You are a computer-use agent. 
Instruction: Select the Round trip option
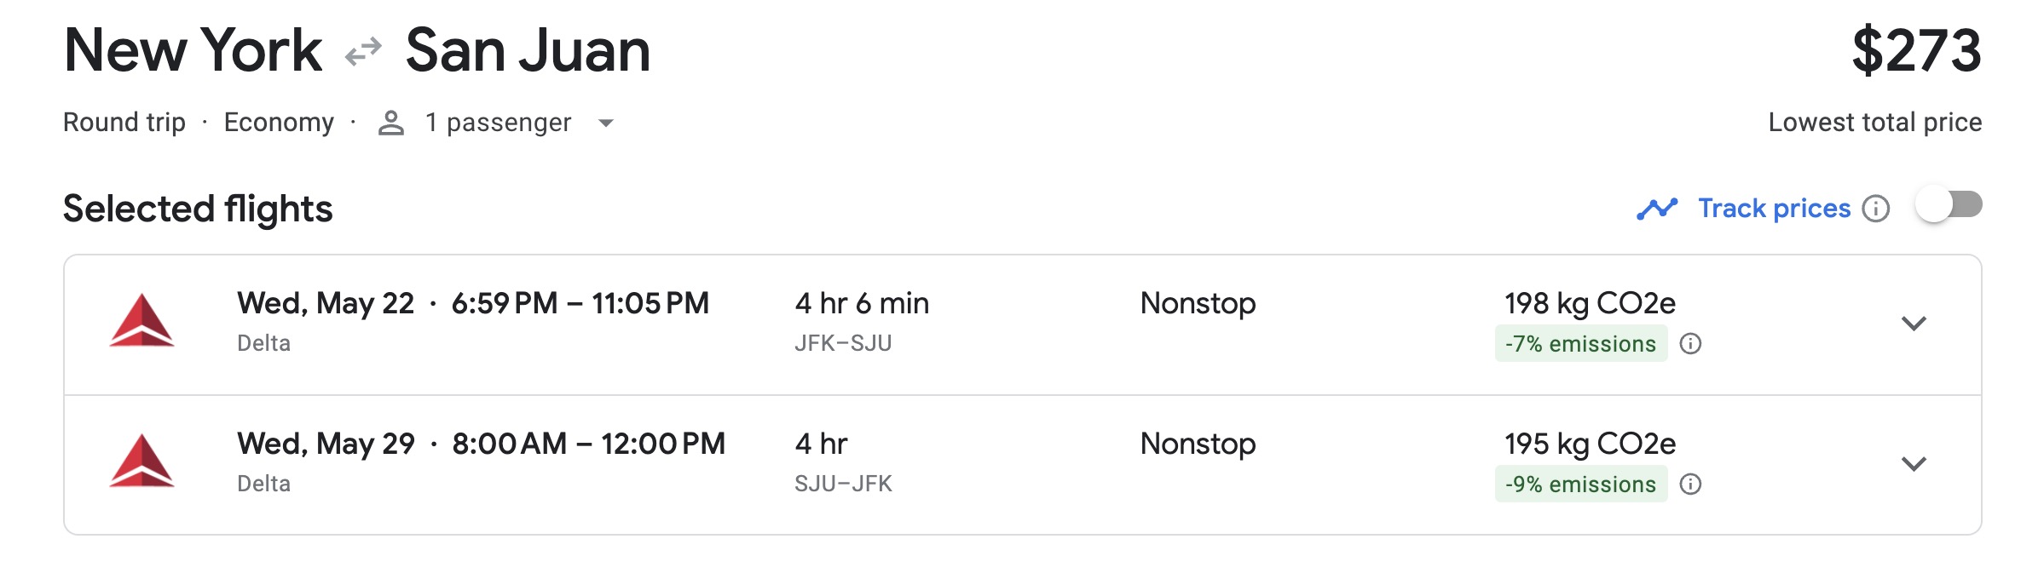[x=124, y=122]
